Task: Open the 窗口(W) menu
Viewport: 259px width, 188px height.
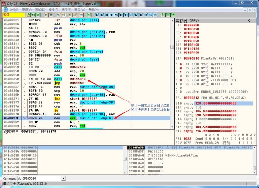Action: click(x=80, y=10)
